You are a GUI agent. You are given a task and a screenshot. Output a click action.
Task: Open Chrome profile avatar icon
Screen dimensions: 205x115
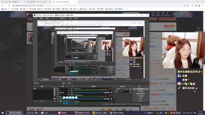(x=199, y=5)
